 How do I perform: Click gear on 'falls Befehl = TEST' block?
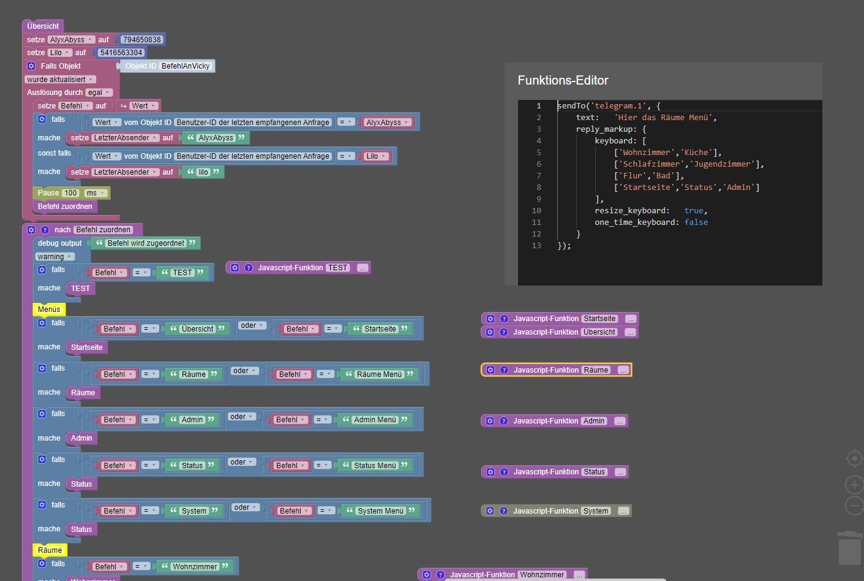tap(42, 270)
